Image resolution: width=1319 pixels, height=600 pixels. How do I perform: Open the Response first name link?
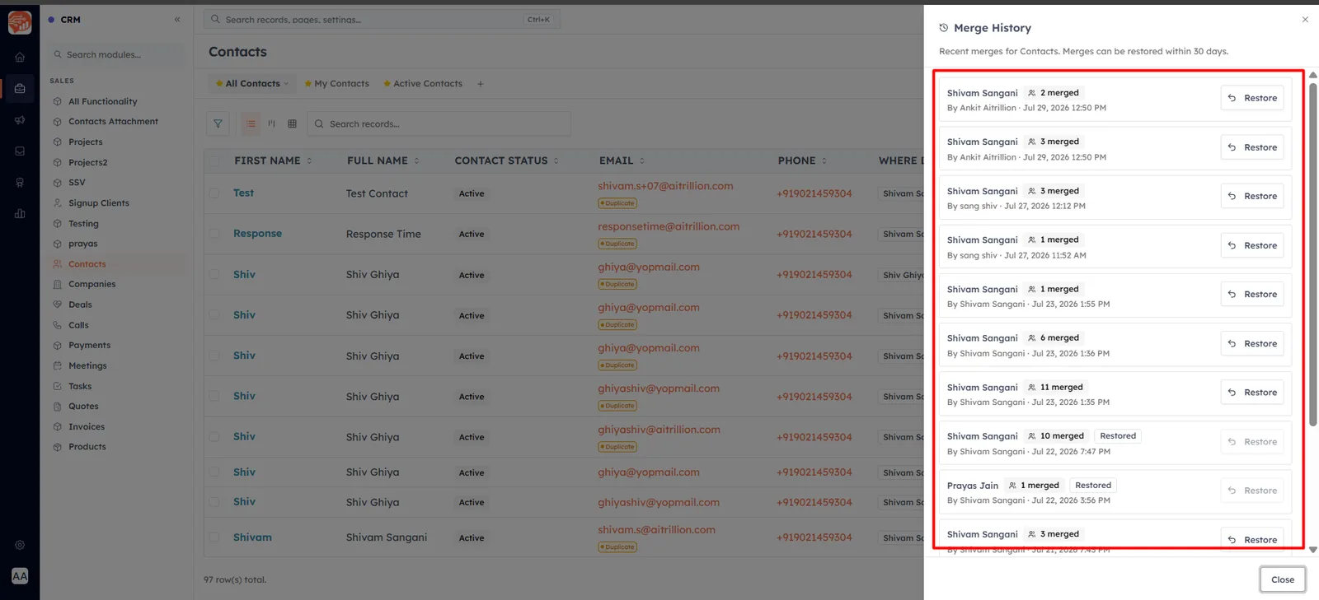(x=257, y=233)
